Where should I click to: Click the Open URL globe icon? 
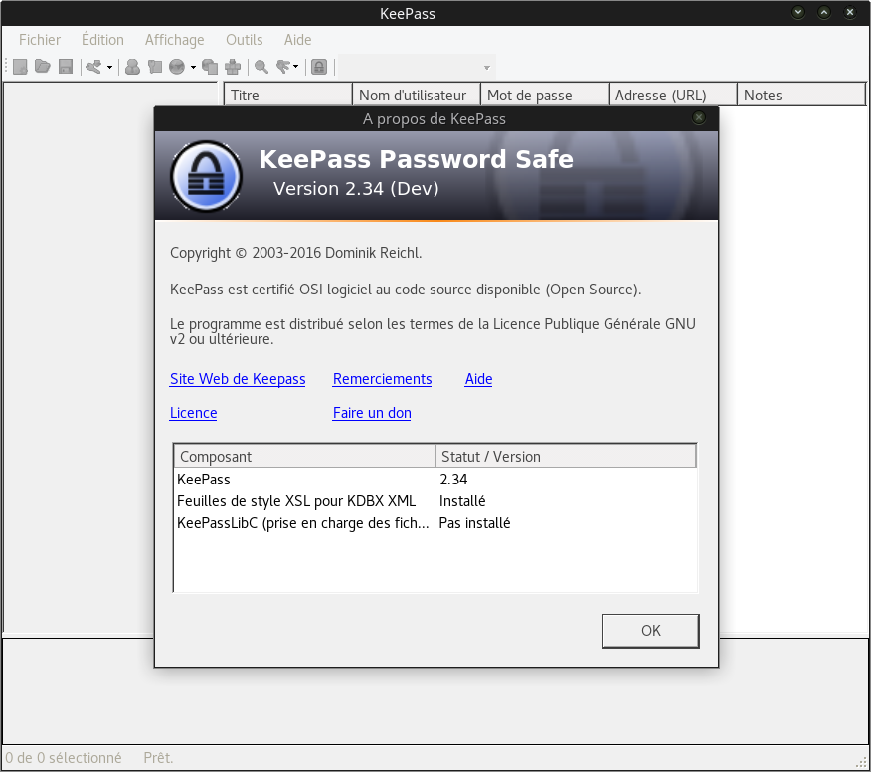[177, 67]
